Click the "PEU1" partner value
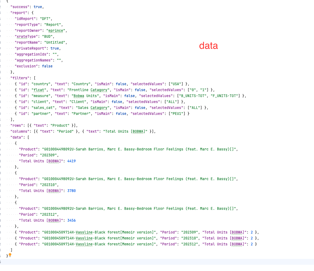This screenshot has height=271, width=314. (x=178, y=114)
